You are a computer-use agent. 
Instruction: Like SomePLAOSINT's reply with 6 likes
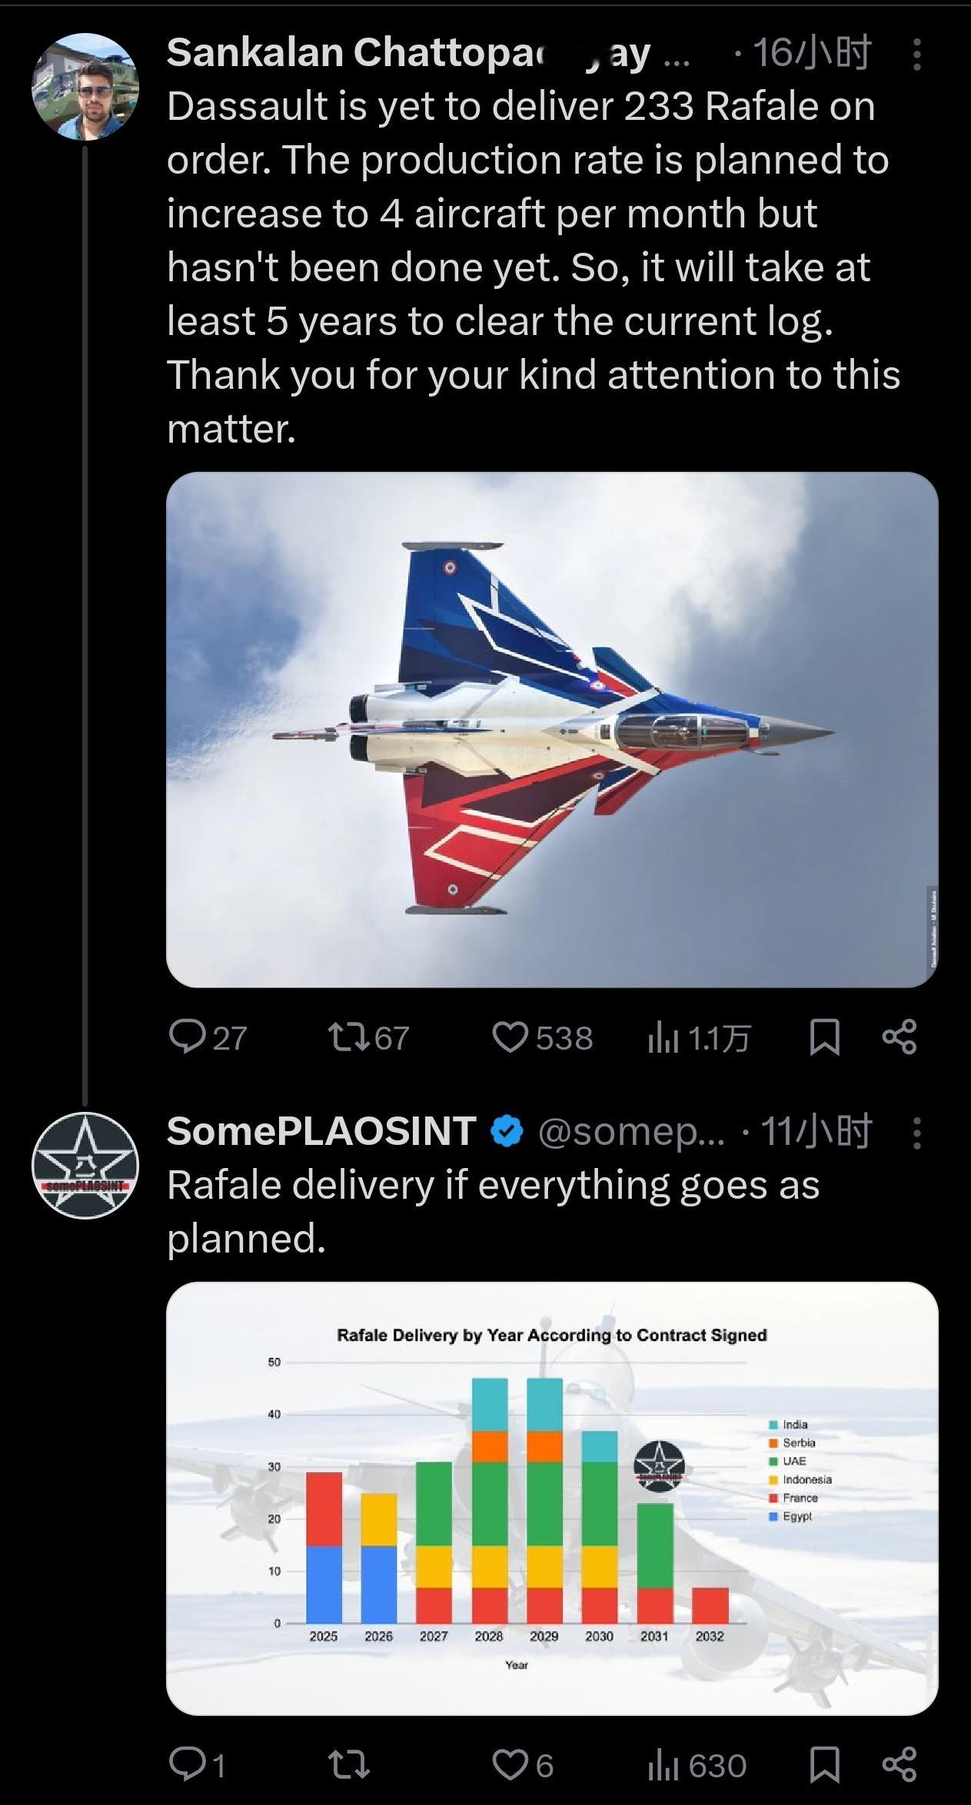(x=509, y=1766)
